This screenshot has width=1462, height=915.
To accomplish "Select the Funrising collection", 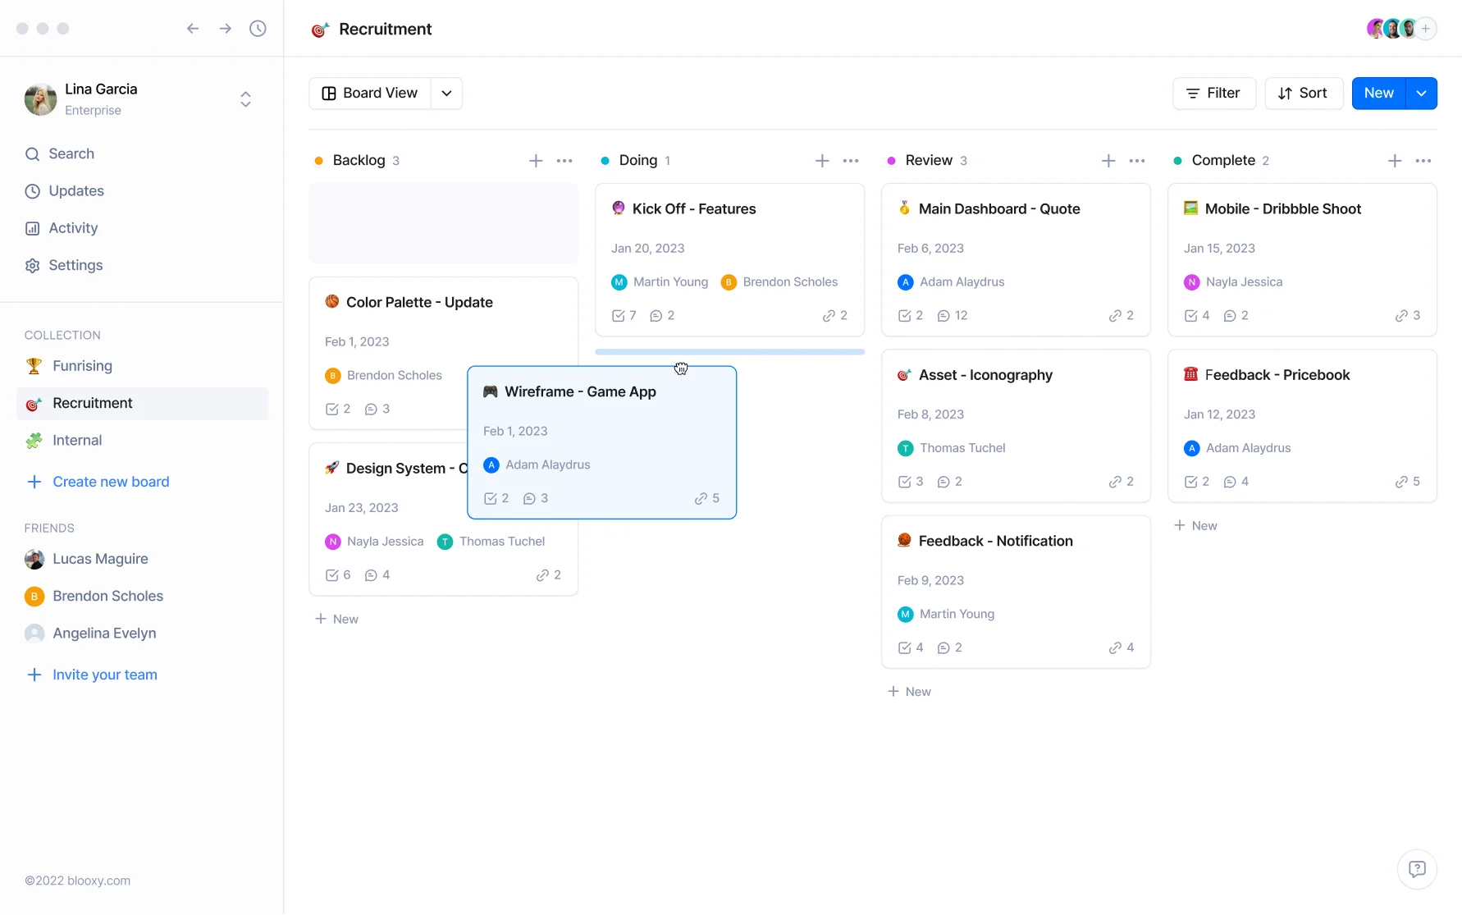I will click(82, 366).
